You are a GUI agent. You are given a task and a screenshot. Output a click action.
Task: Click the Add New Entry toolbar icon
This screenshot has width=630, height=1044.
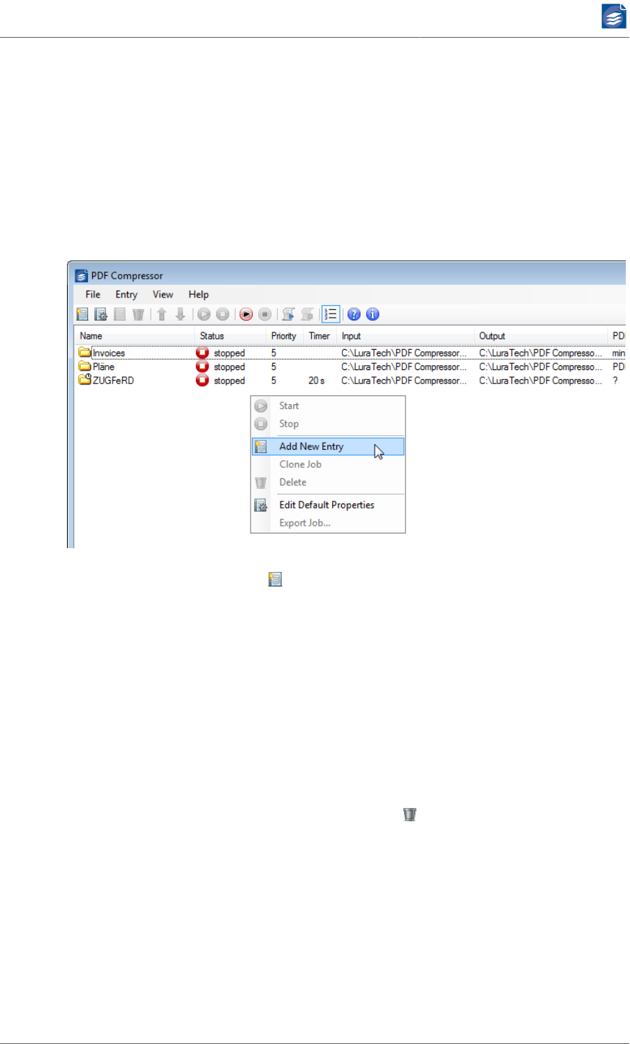(82, 314)
